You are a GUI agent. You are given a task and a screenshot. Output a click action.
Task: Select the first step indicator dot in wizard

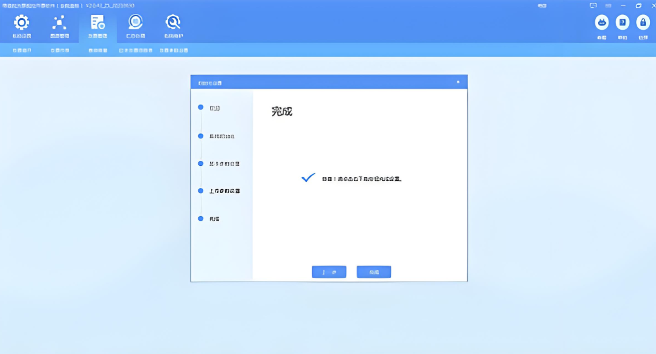pos(200,107)
